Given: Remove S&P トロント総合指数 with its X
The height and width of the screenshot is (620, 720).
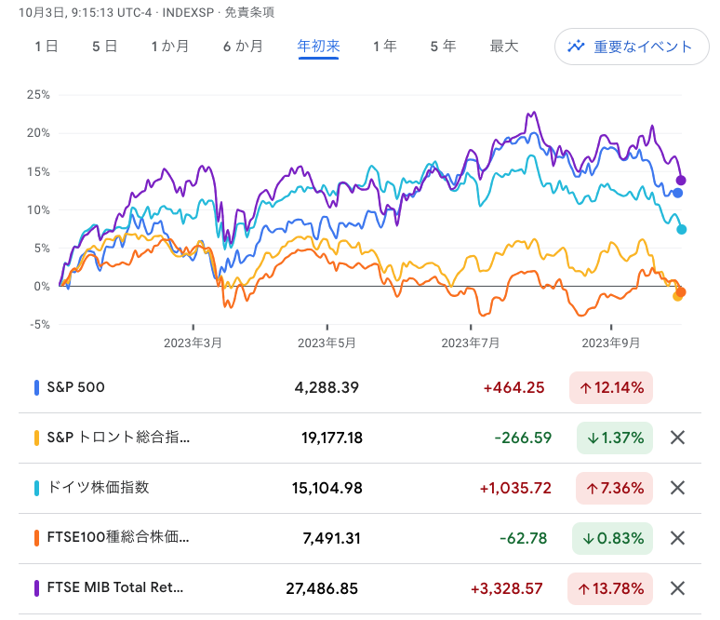Looking at the screenshot, I should point(677,438).
